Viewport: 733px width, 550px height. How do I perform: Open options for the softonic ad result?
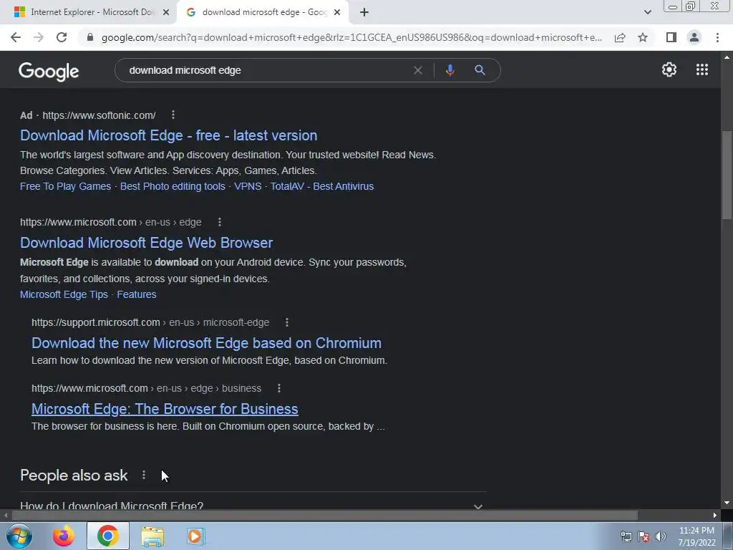click(173, 115)
